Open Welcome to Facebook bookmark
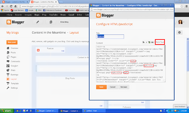This screenshot has width=189, height=113. pyautogui.click(x=53, y=10)
